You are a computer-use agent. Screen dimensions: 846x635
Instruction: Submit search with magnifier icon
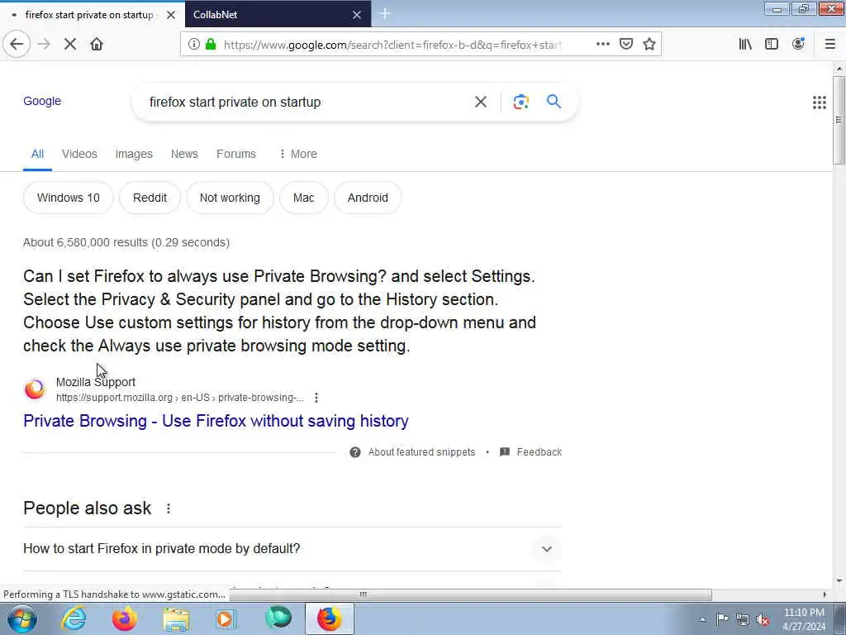(554, 102)
